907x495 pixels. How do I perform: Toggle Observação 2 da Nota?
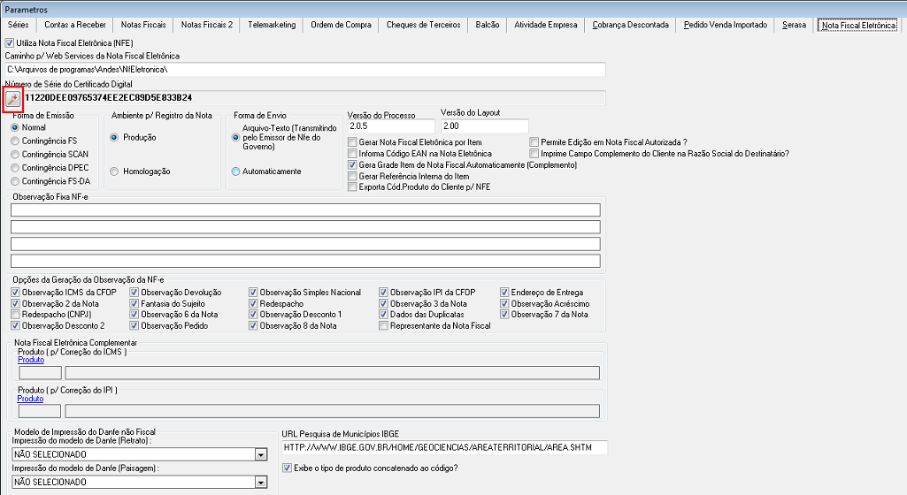[16, 304]
